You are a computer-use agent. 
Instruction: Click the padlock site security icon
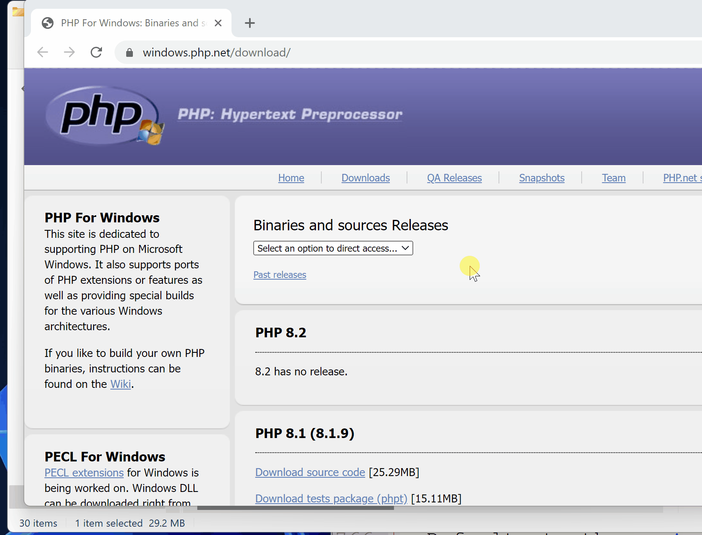pos(130,53)
